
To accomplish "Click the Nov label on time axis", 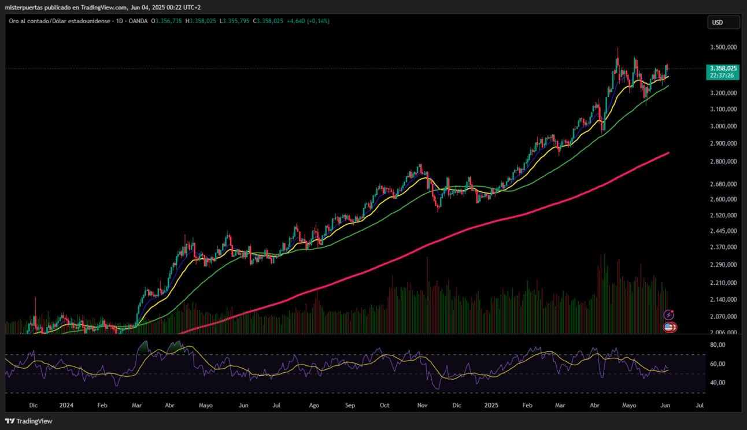I will click(422, 406).
